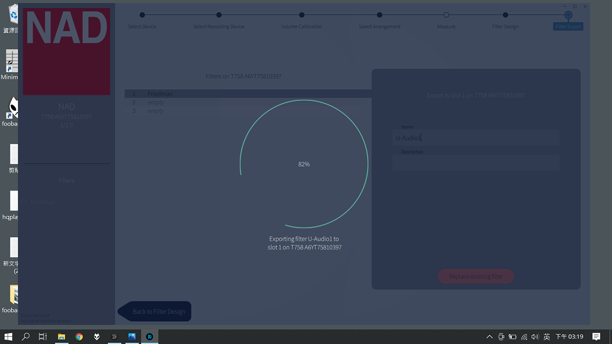Image resolution: width=612 pixels, height=344 pixels.
Task: Select the hqplay desktop file icon
Action: 11,205
